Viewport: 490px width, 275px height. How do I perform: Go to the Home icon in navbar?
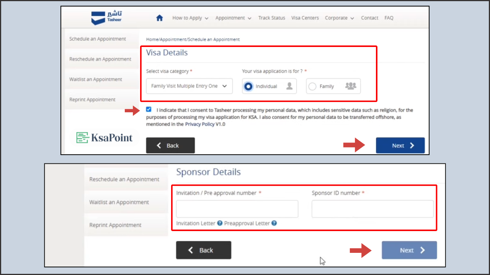point(160,18)
